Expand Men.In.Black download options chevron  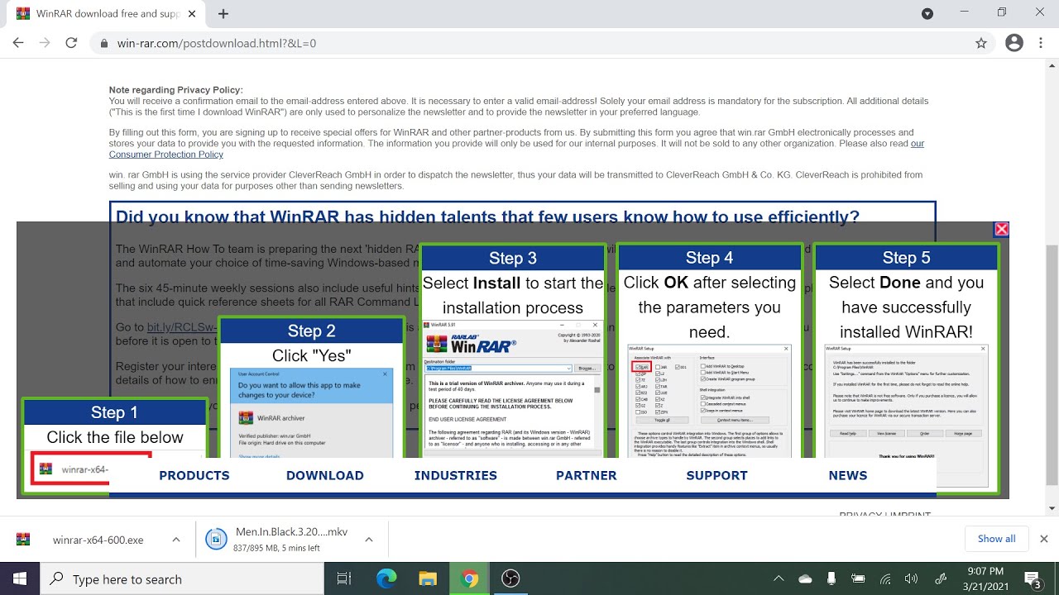[x=368, y=540]
